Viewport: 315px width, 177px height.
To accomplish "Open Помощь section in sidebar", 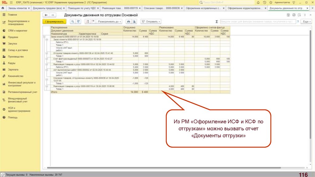I will click(13, 117).
